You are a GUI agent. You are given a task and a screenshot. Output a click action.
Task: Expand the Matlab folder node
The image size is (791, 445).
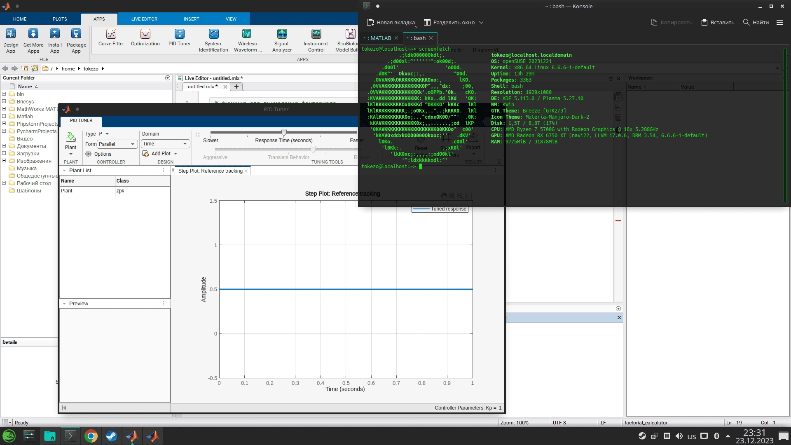(x=4, y=116)
